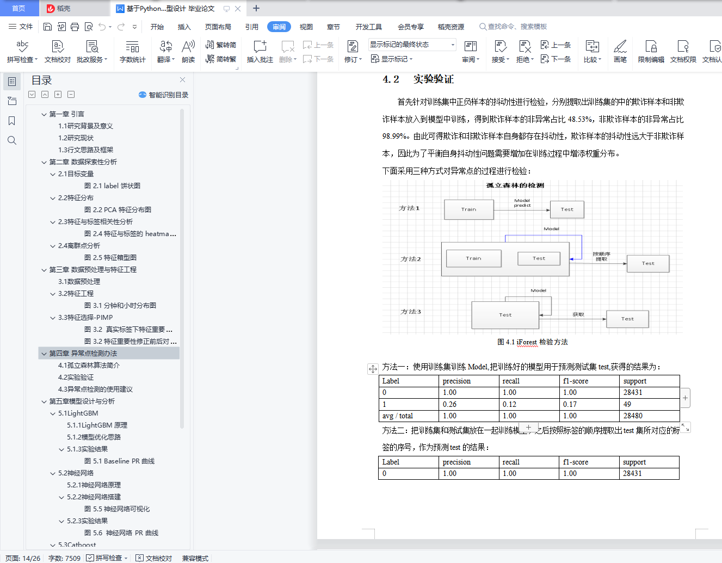Open the word count (字数统计) tool
The height and width of the screenshot is (563, 722).
(133, 52)
